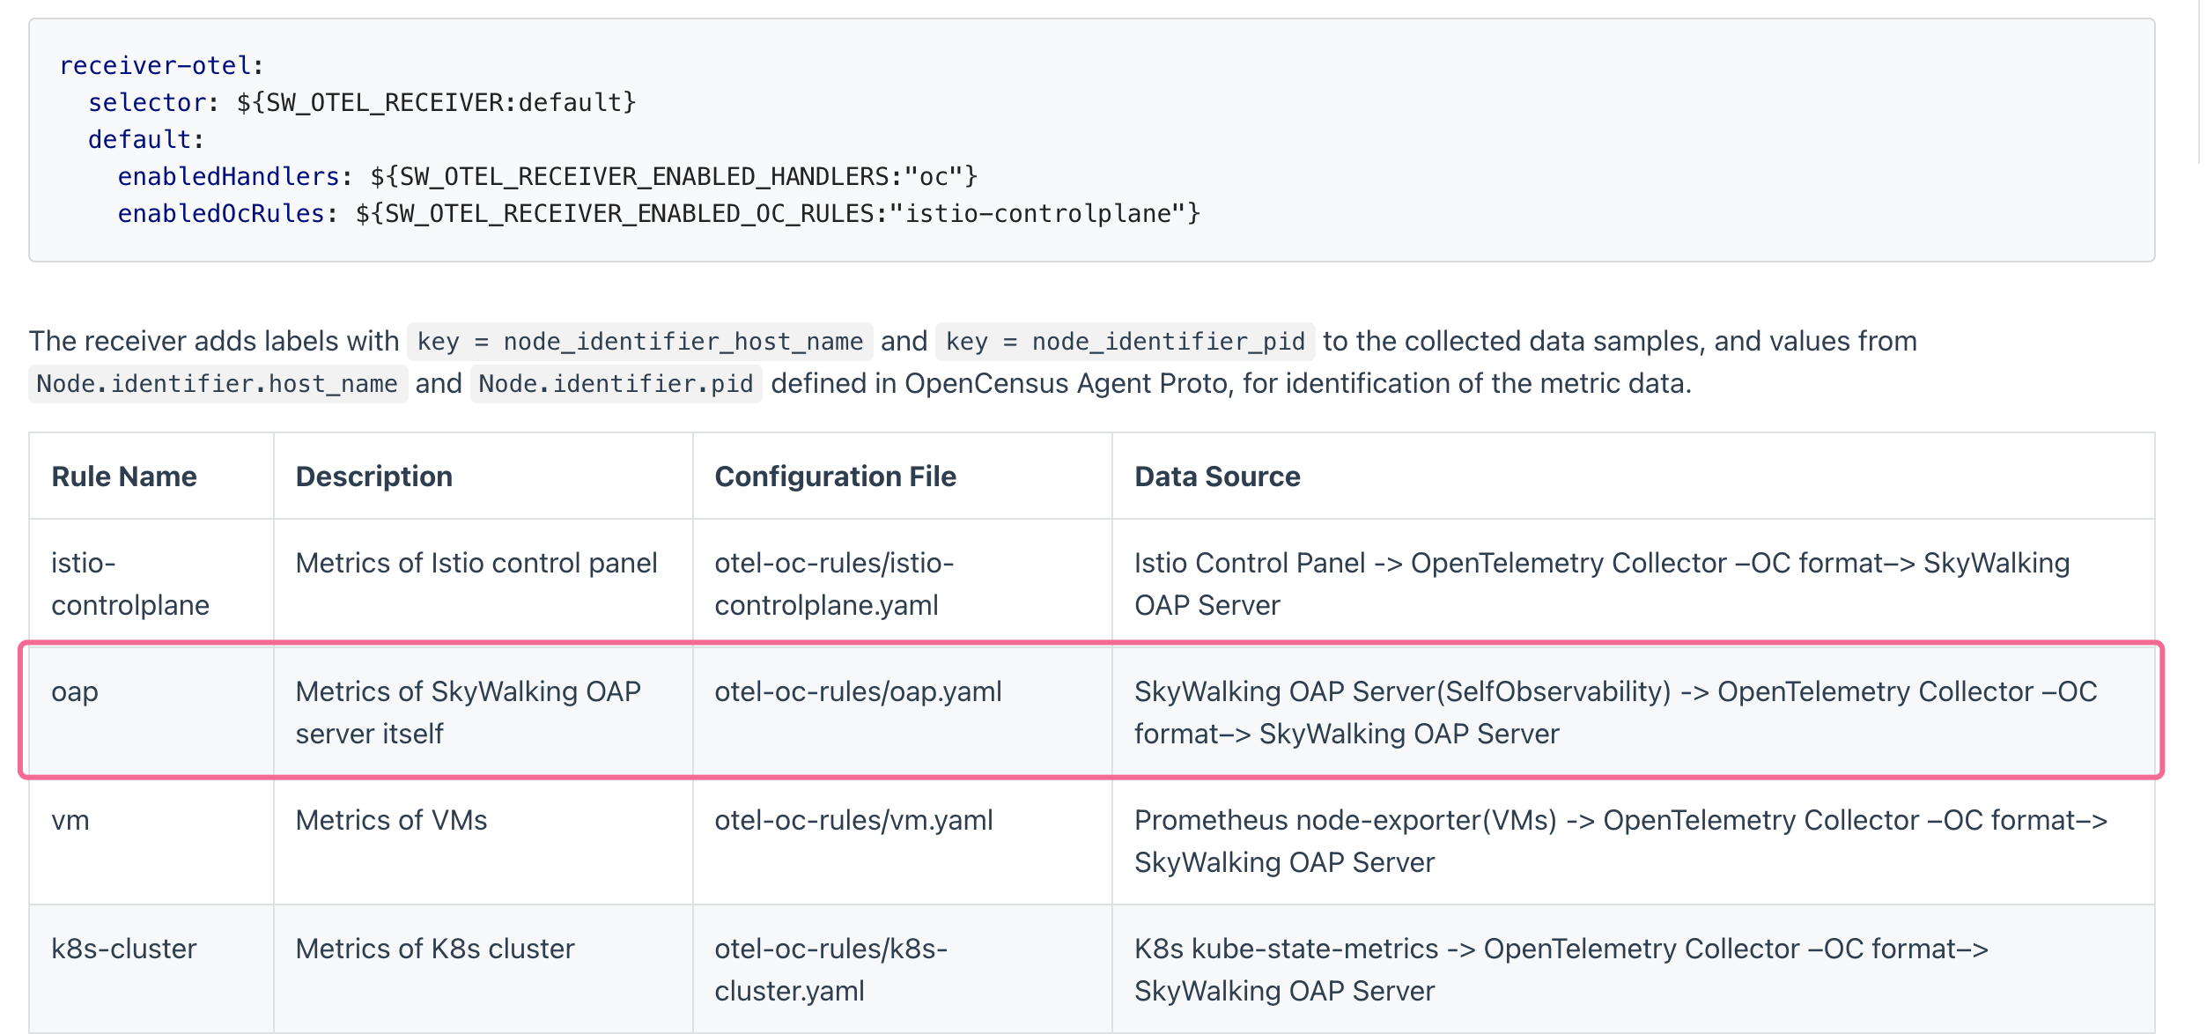Click the 'enabledHandlers' key in code block

228,177
